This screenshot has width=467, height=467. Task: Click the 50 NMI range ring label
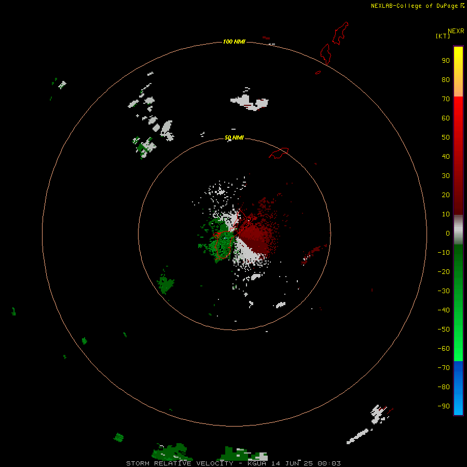click(234, 138)
